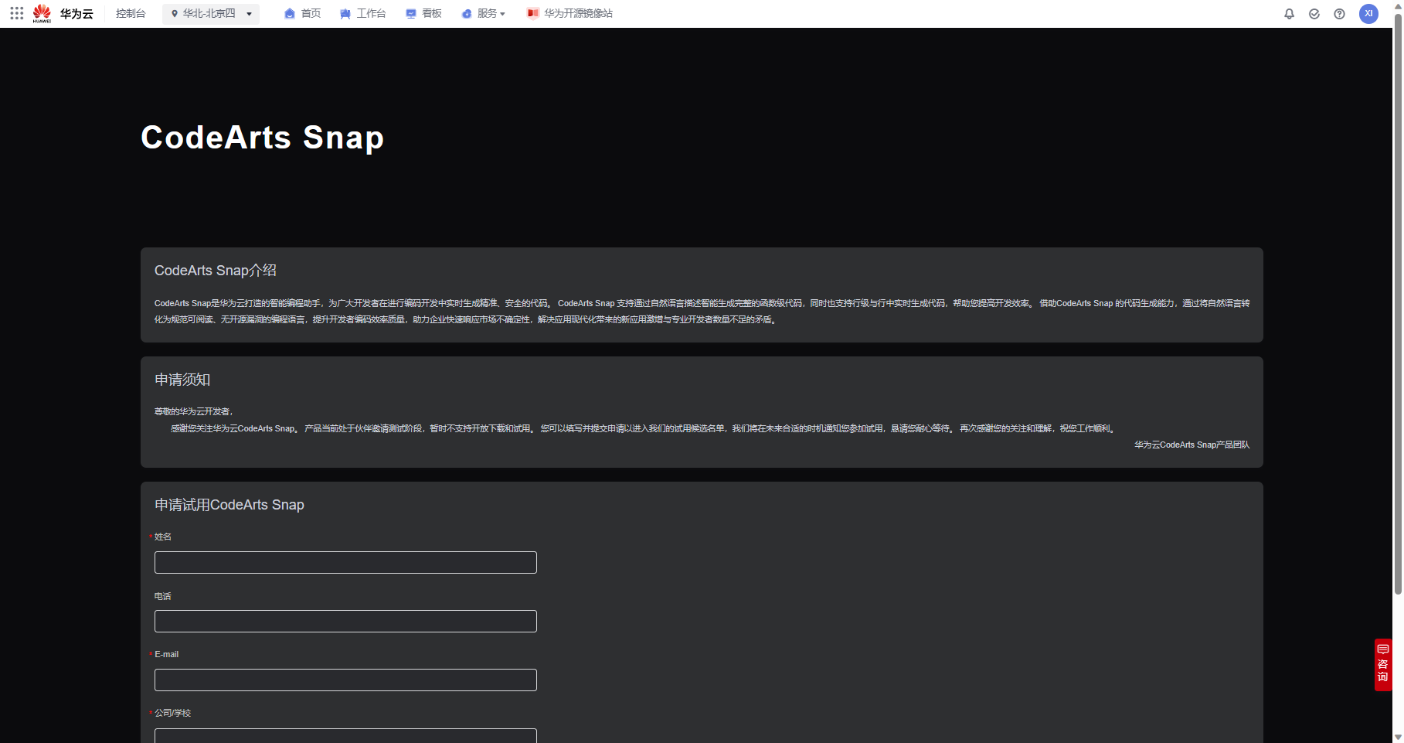The image size is (1404, 743).
Task: Focus the 姓名 name input field
Action: tap(345, 562)
